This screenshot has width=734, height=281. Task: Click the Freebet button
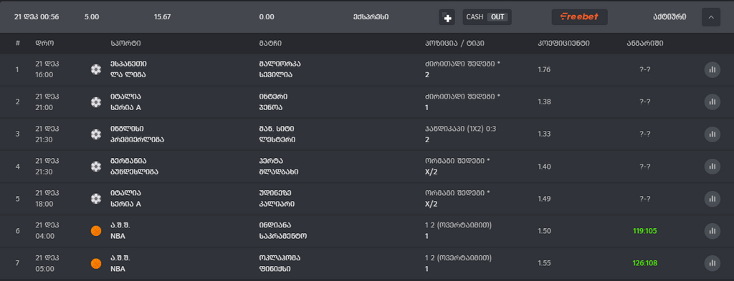point(579,17)
